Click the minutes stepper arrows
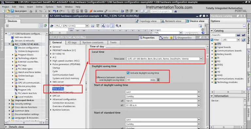The height and width of the screenshot is (129, 251). (158, 80)
